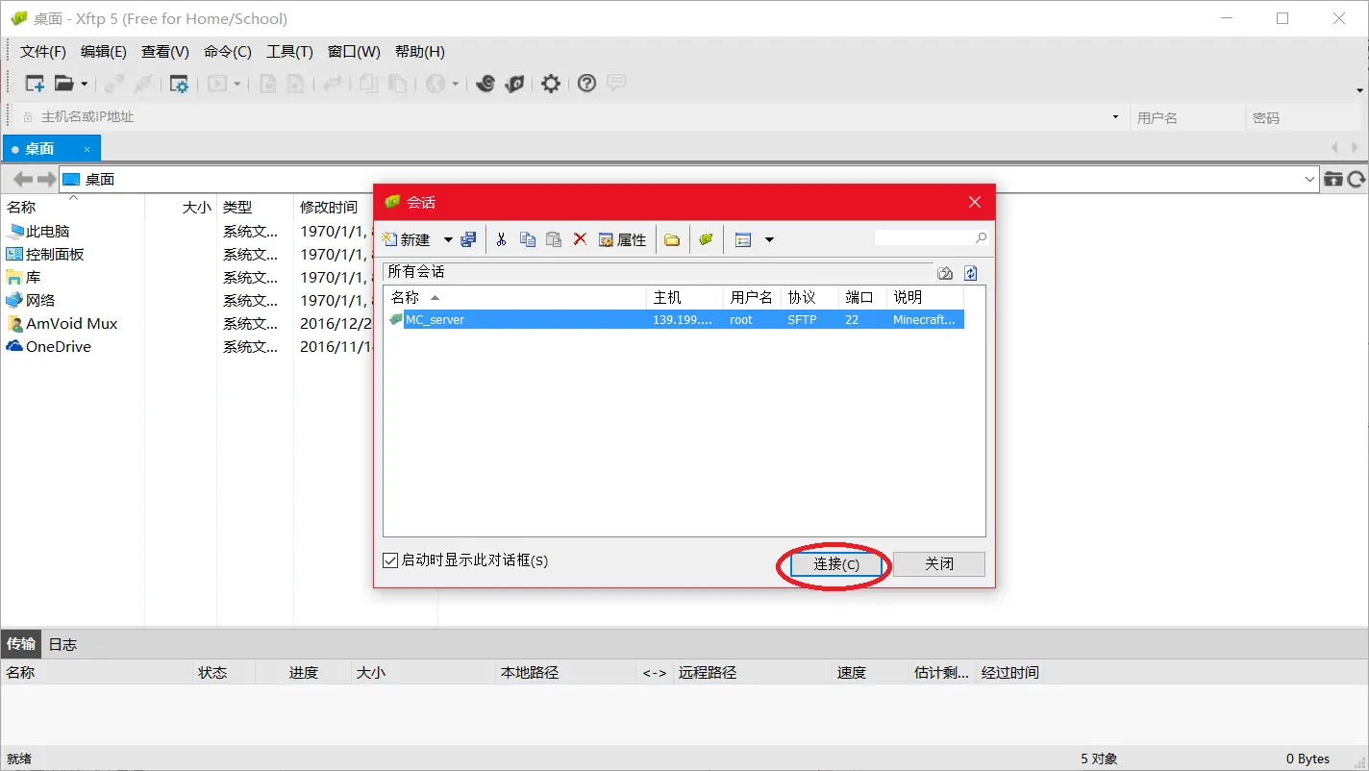Click the back arrow beside path bar
This screenshot has width=1369, height=771.
(23, 179)
